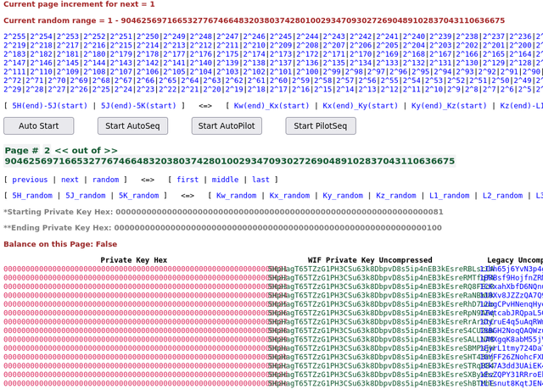Click the Private Key Hex column header
543x389 pixels.
click(x=134, y=260)
